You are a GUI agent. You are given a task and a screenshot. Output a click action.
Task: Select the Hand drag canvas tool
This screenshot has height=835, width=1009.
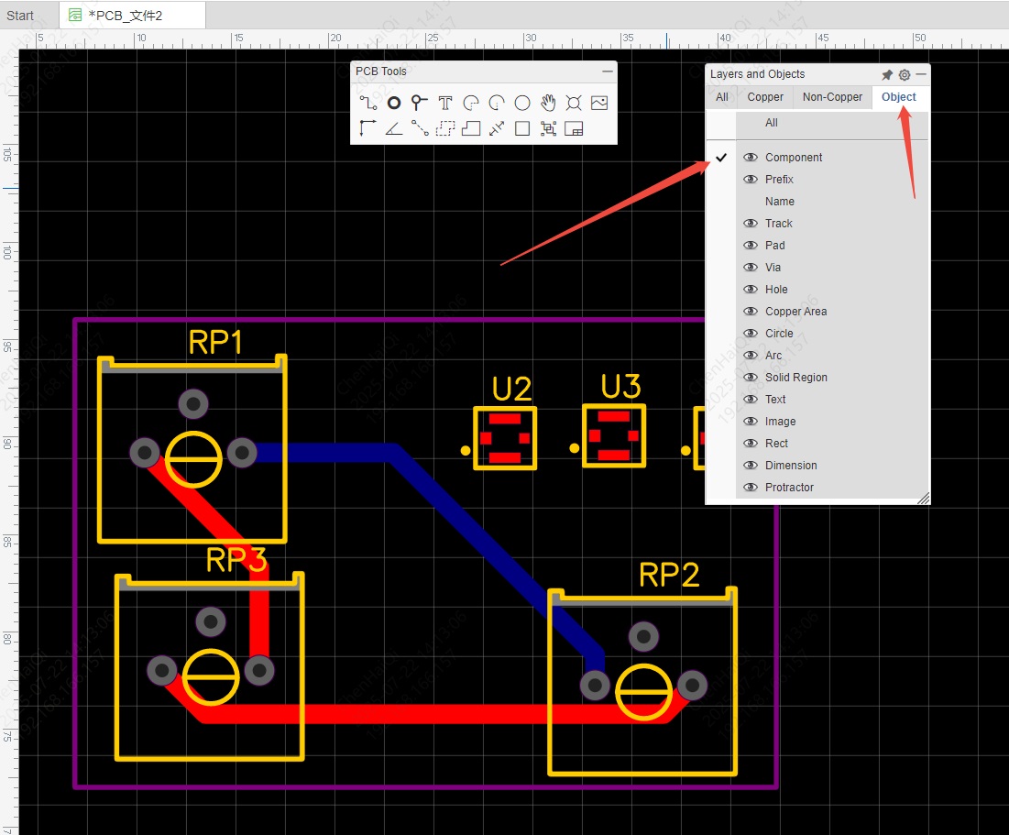coord(548,103)
